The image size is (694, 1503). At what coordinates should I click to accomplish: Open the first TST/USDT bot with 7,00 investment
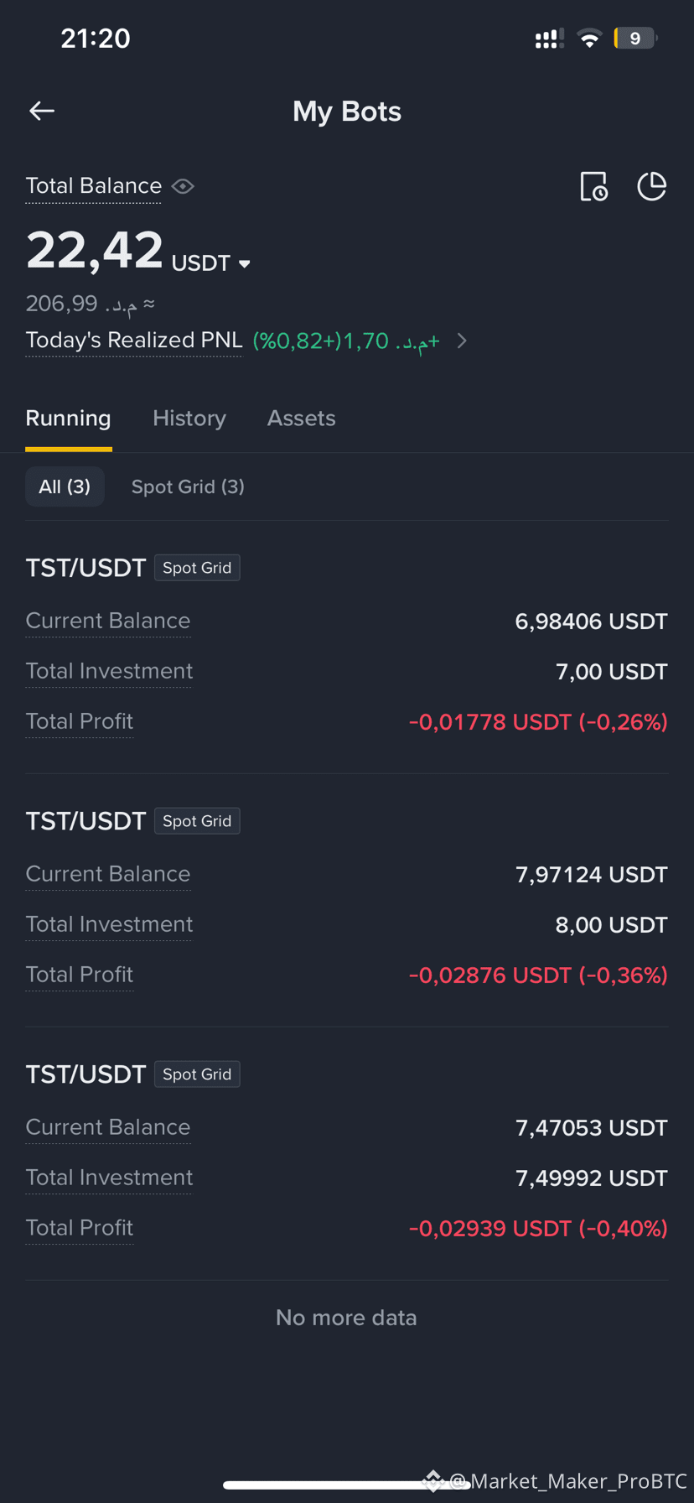346,646
